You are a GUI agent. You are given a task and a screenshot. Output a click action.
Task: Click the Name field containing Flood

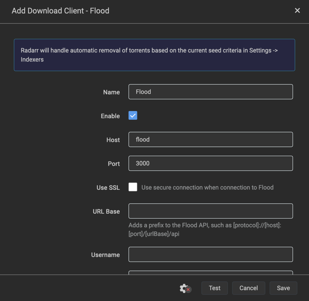(210, 92)
